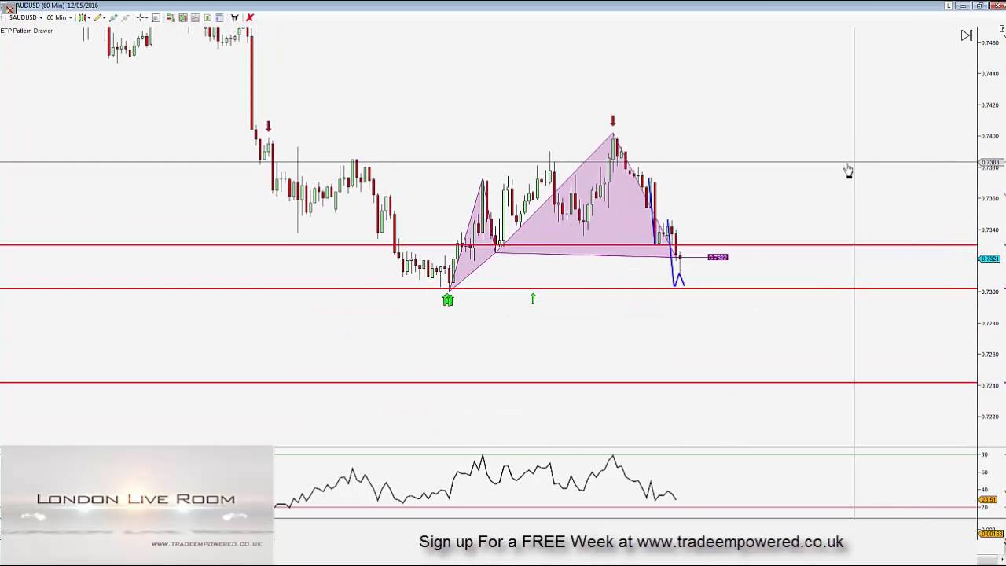The image size is (1006, 566).
Task: Open the $AUDUSD symbol dropdown
Action: tap(26, 17)
